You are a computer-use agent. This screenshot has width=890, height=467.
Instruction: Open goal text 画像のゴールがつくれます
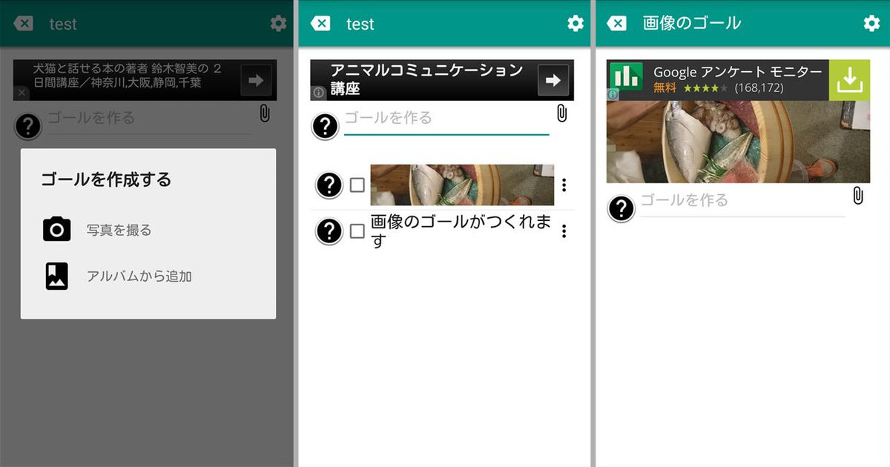pyautogui.click(x=461, y=231)
